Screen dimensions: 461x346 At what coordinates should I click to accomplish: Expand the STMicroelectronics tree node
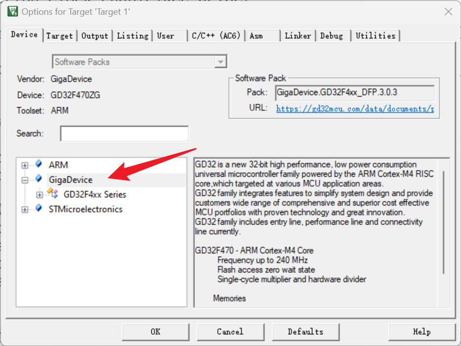[25, 210]
